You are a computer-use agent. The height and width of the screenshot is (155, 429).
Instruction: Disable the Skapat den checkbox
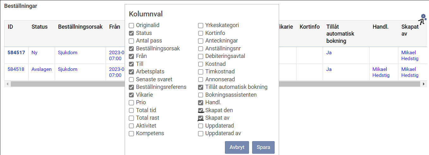[x=201, y=110]
